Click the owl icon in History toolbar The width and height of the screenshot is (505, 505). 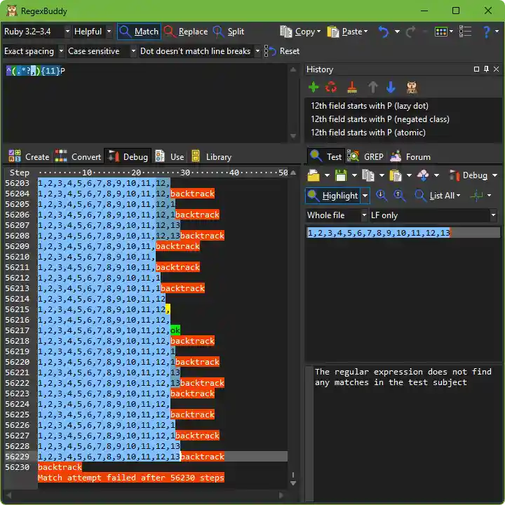point(412,87)
